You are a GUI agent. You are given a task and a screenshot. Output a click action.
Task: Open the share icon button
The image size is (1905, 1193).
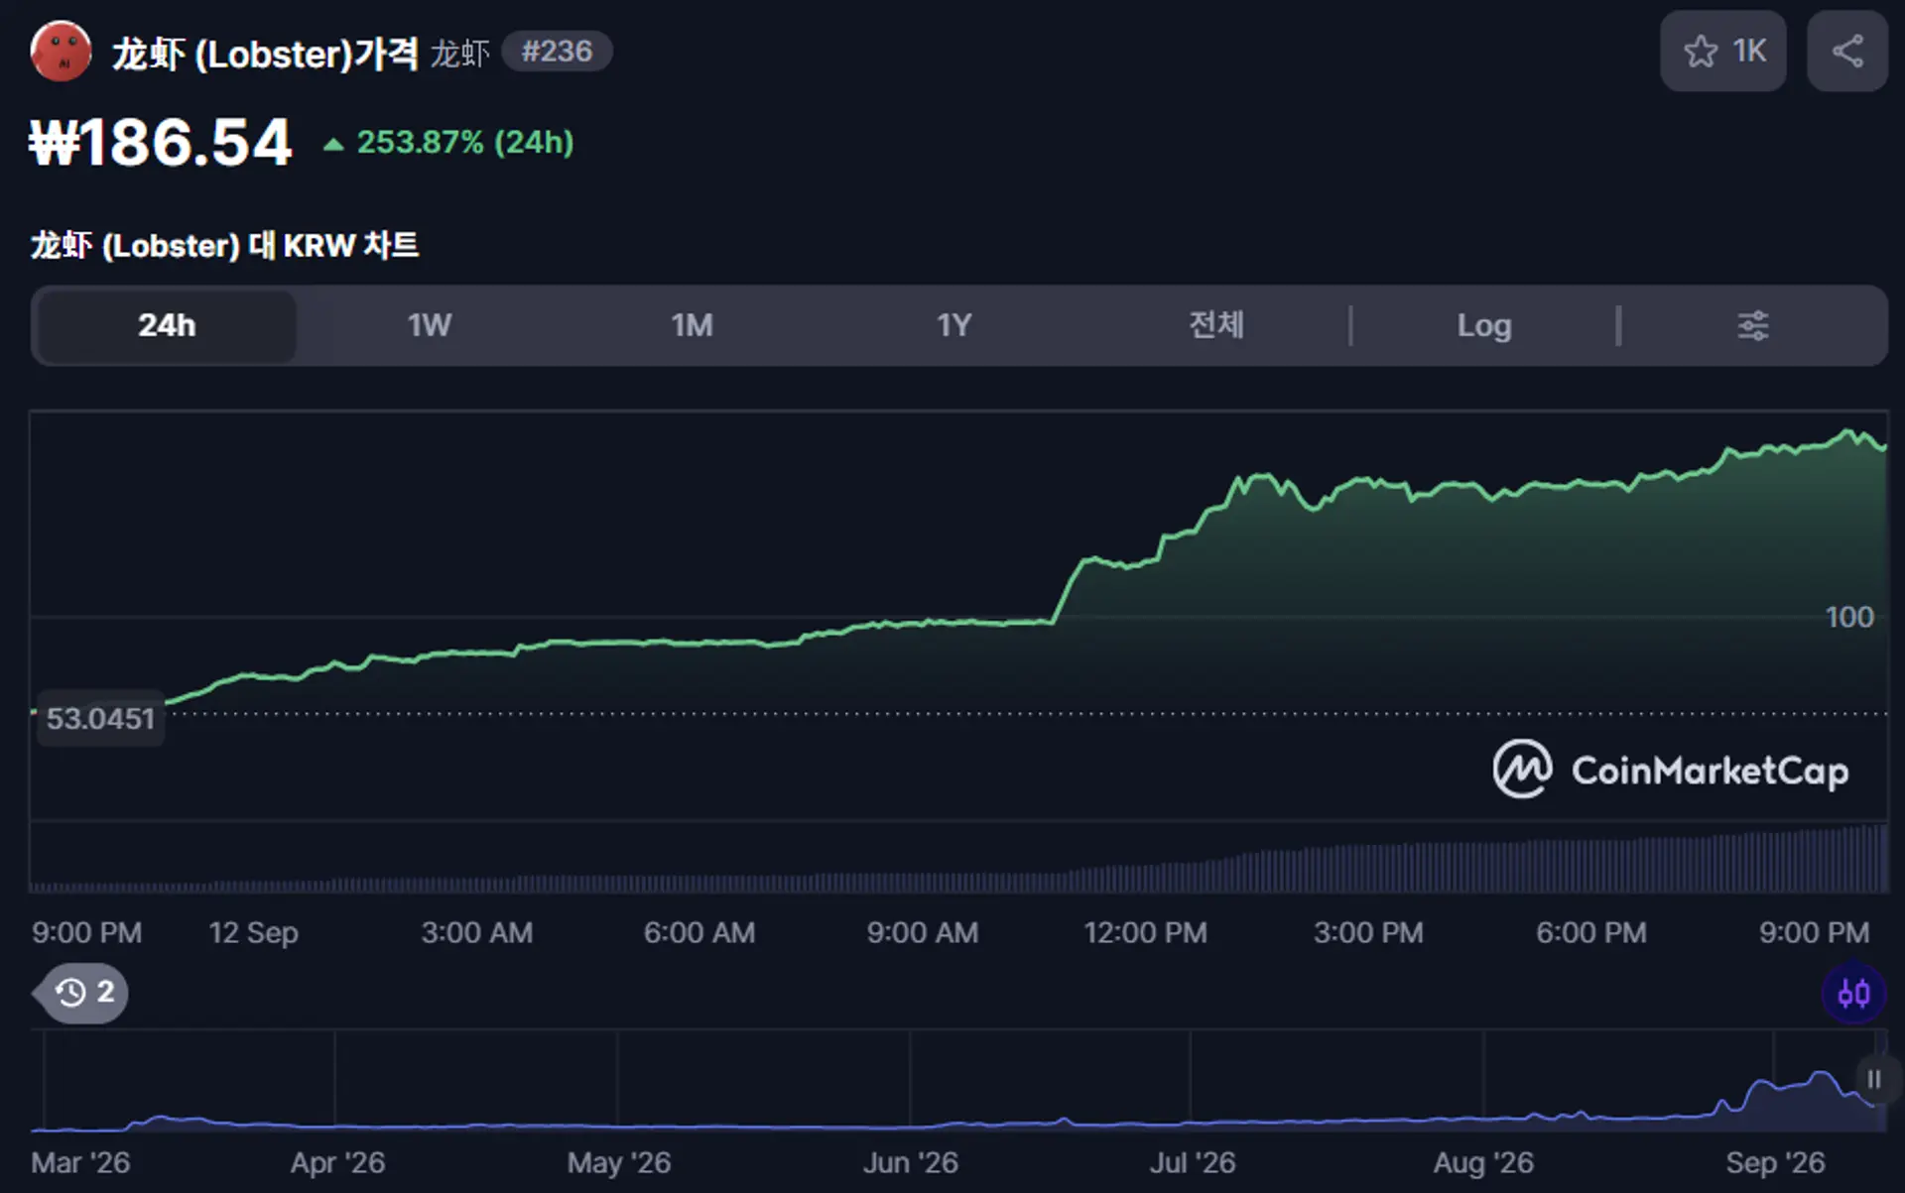(x=1846, y=52)
